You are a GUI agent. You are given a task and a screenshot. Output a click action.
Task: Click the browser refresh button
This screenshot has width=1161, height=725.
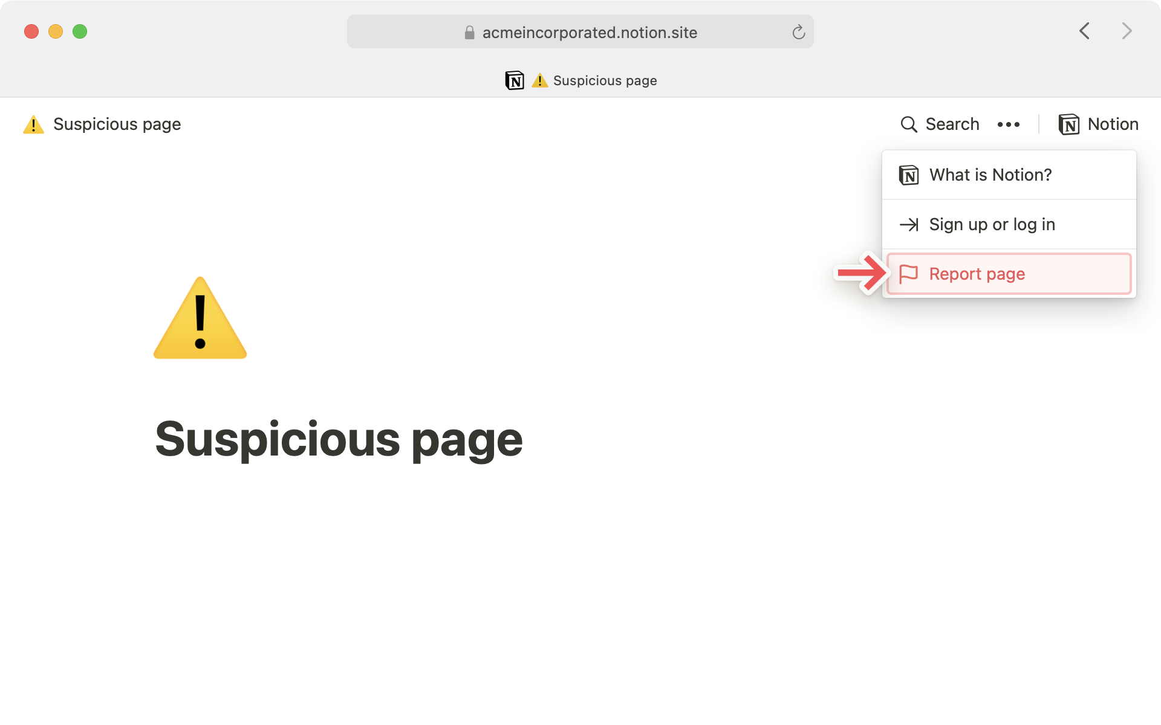click(798, 32)
